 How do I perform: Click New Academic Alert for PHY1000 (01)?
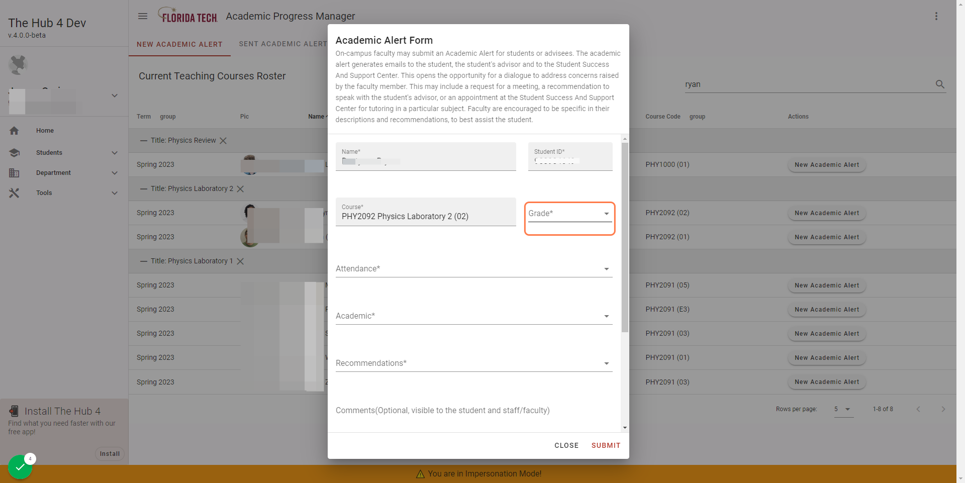pos(827,165)
